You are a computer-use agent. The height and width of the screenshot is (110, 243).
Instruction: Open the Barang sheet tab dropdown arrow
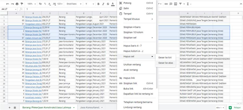(x=74, y=108)
